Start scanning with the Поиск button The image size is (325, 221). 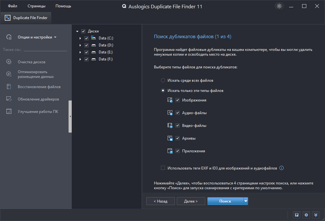tap(225, 201)
